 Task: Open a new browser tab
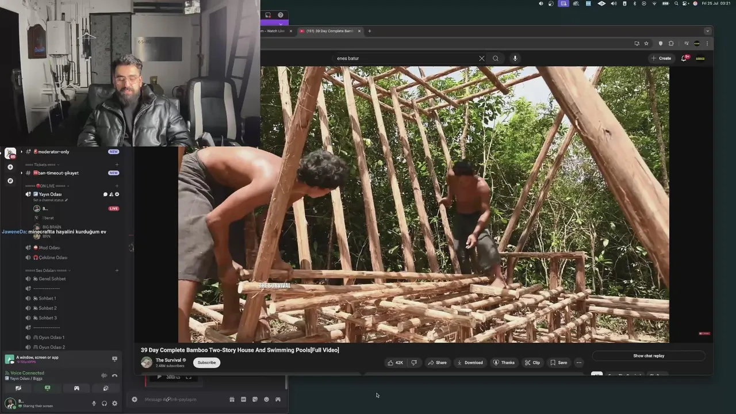pos(370,31)
